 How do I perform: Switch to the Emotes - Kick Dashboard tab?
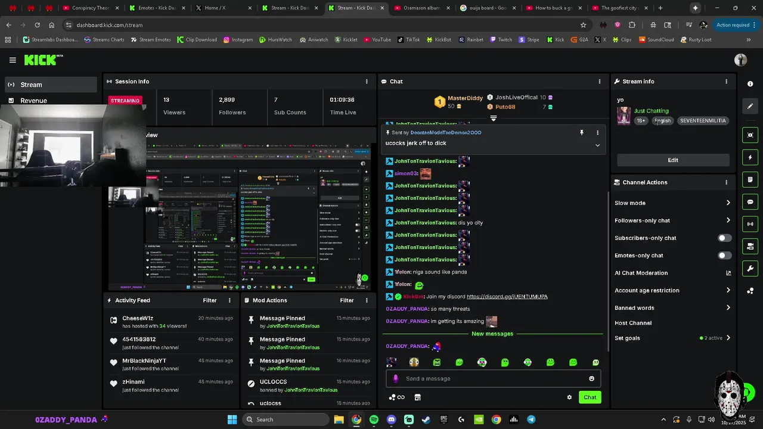(157, 8)
